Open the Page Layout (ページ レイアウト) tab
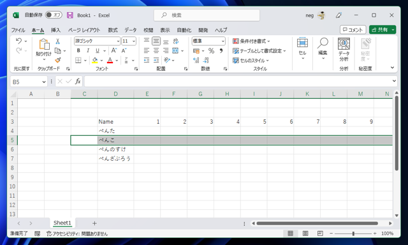The width and height of the screenshot is (408, 245). (x=84, y=30)
